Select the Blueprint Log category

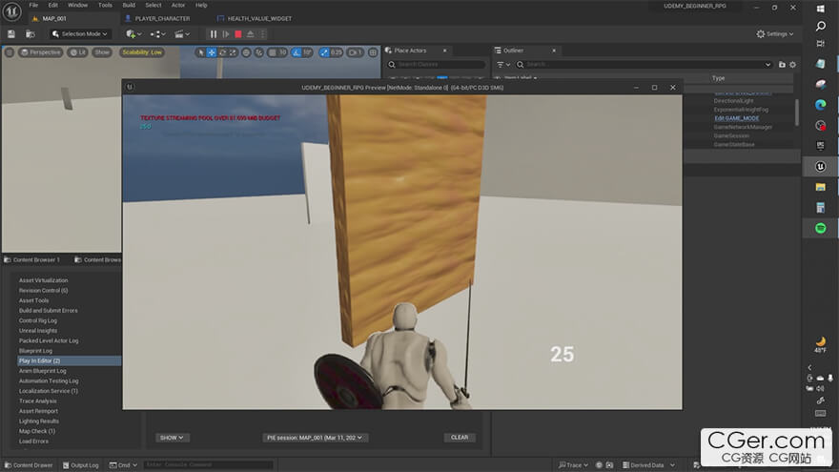coord(35,351)
